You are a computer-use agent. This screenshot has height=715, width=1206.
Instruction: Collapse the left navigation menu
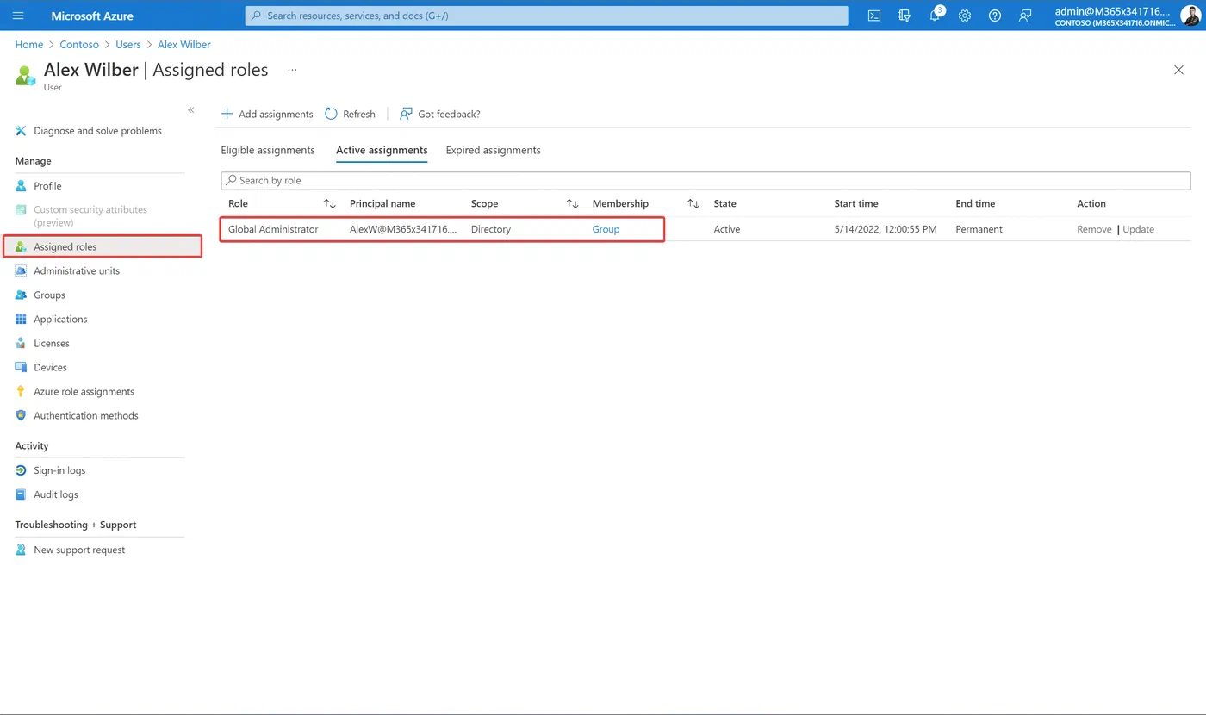[191, 110]
